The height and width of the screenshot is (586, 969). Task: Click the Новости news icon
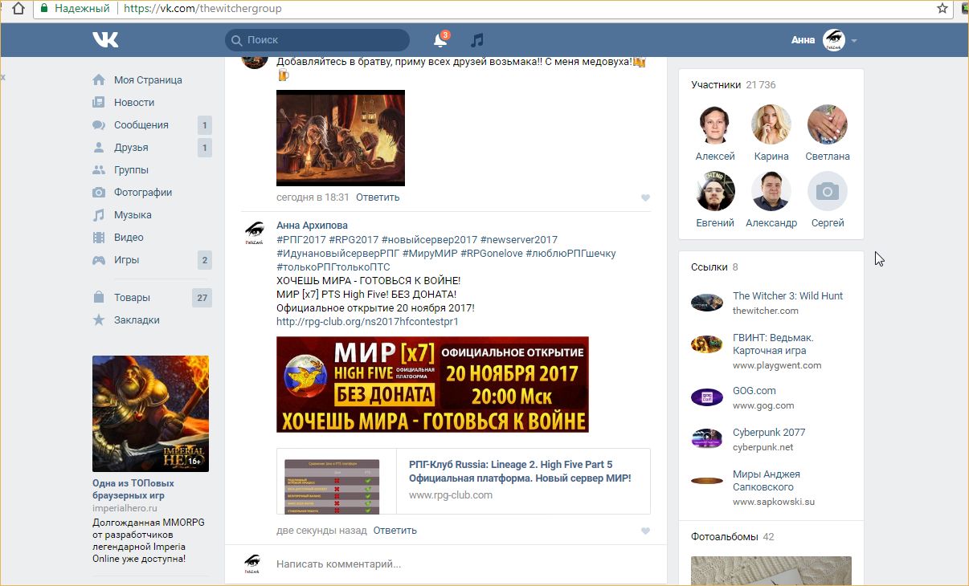[99, 102]
